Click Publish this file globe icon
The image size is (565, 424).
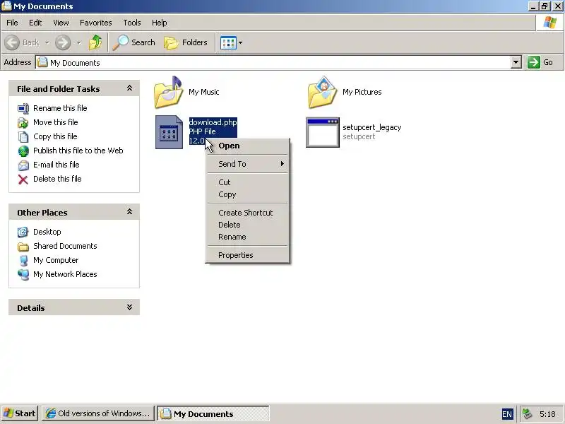pyautogui.click(x=23, y=151)
